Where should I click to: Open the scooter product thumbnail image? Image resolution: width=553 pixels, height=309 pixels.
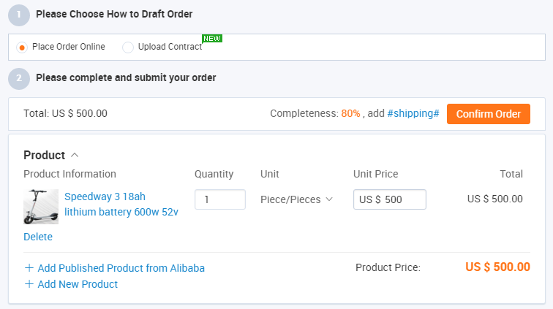(41, 207)
